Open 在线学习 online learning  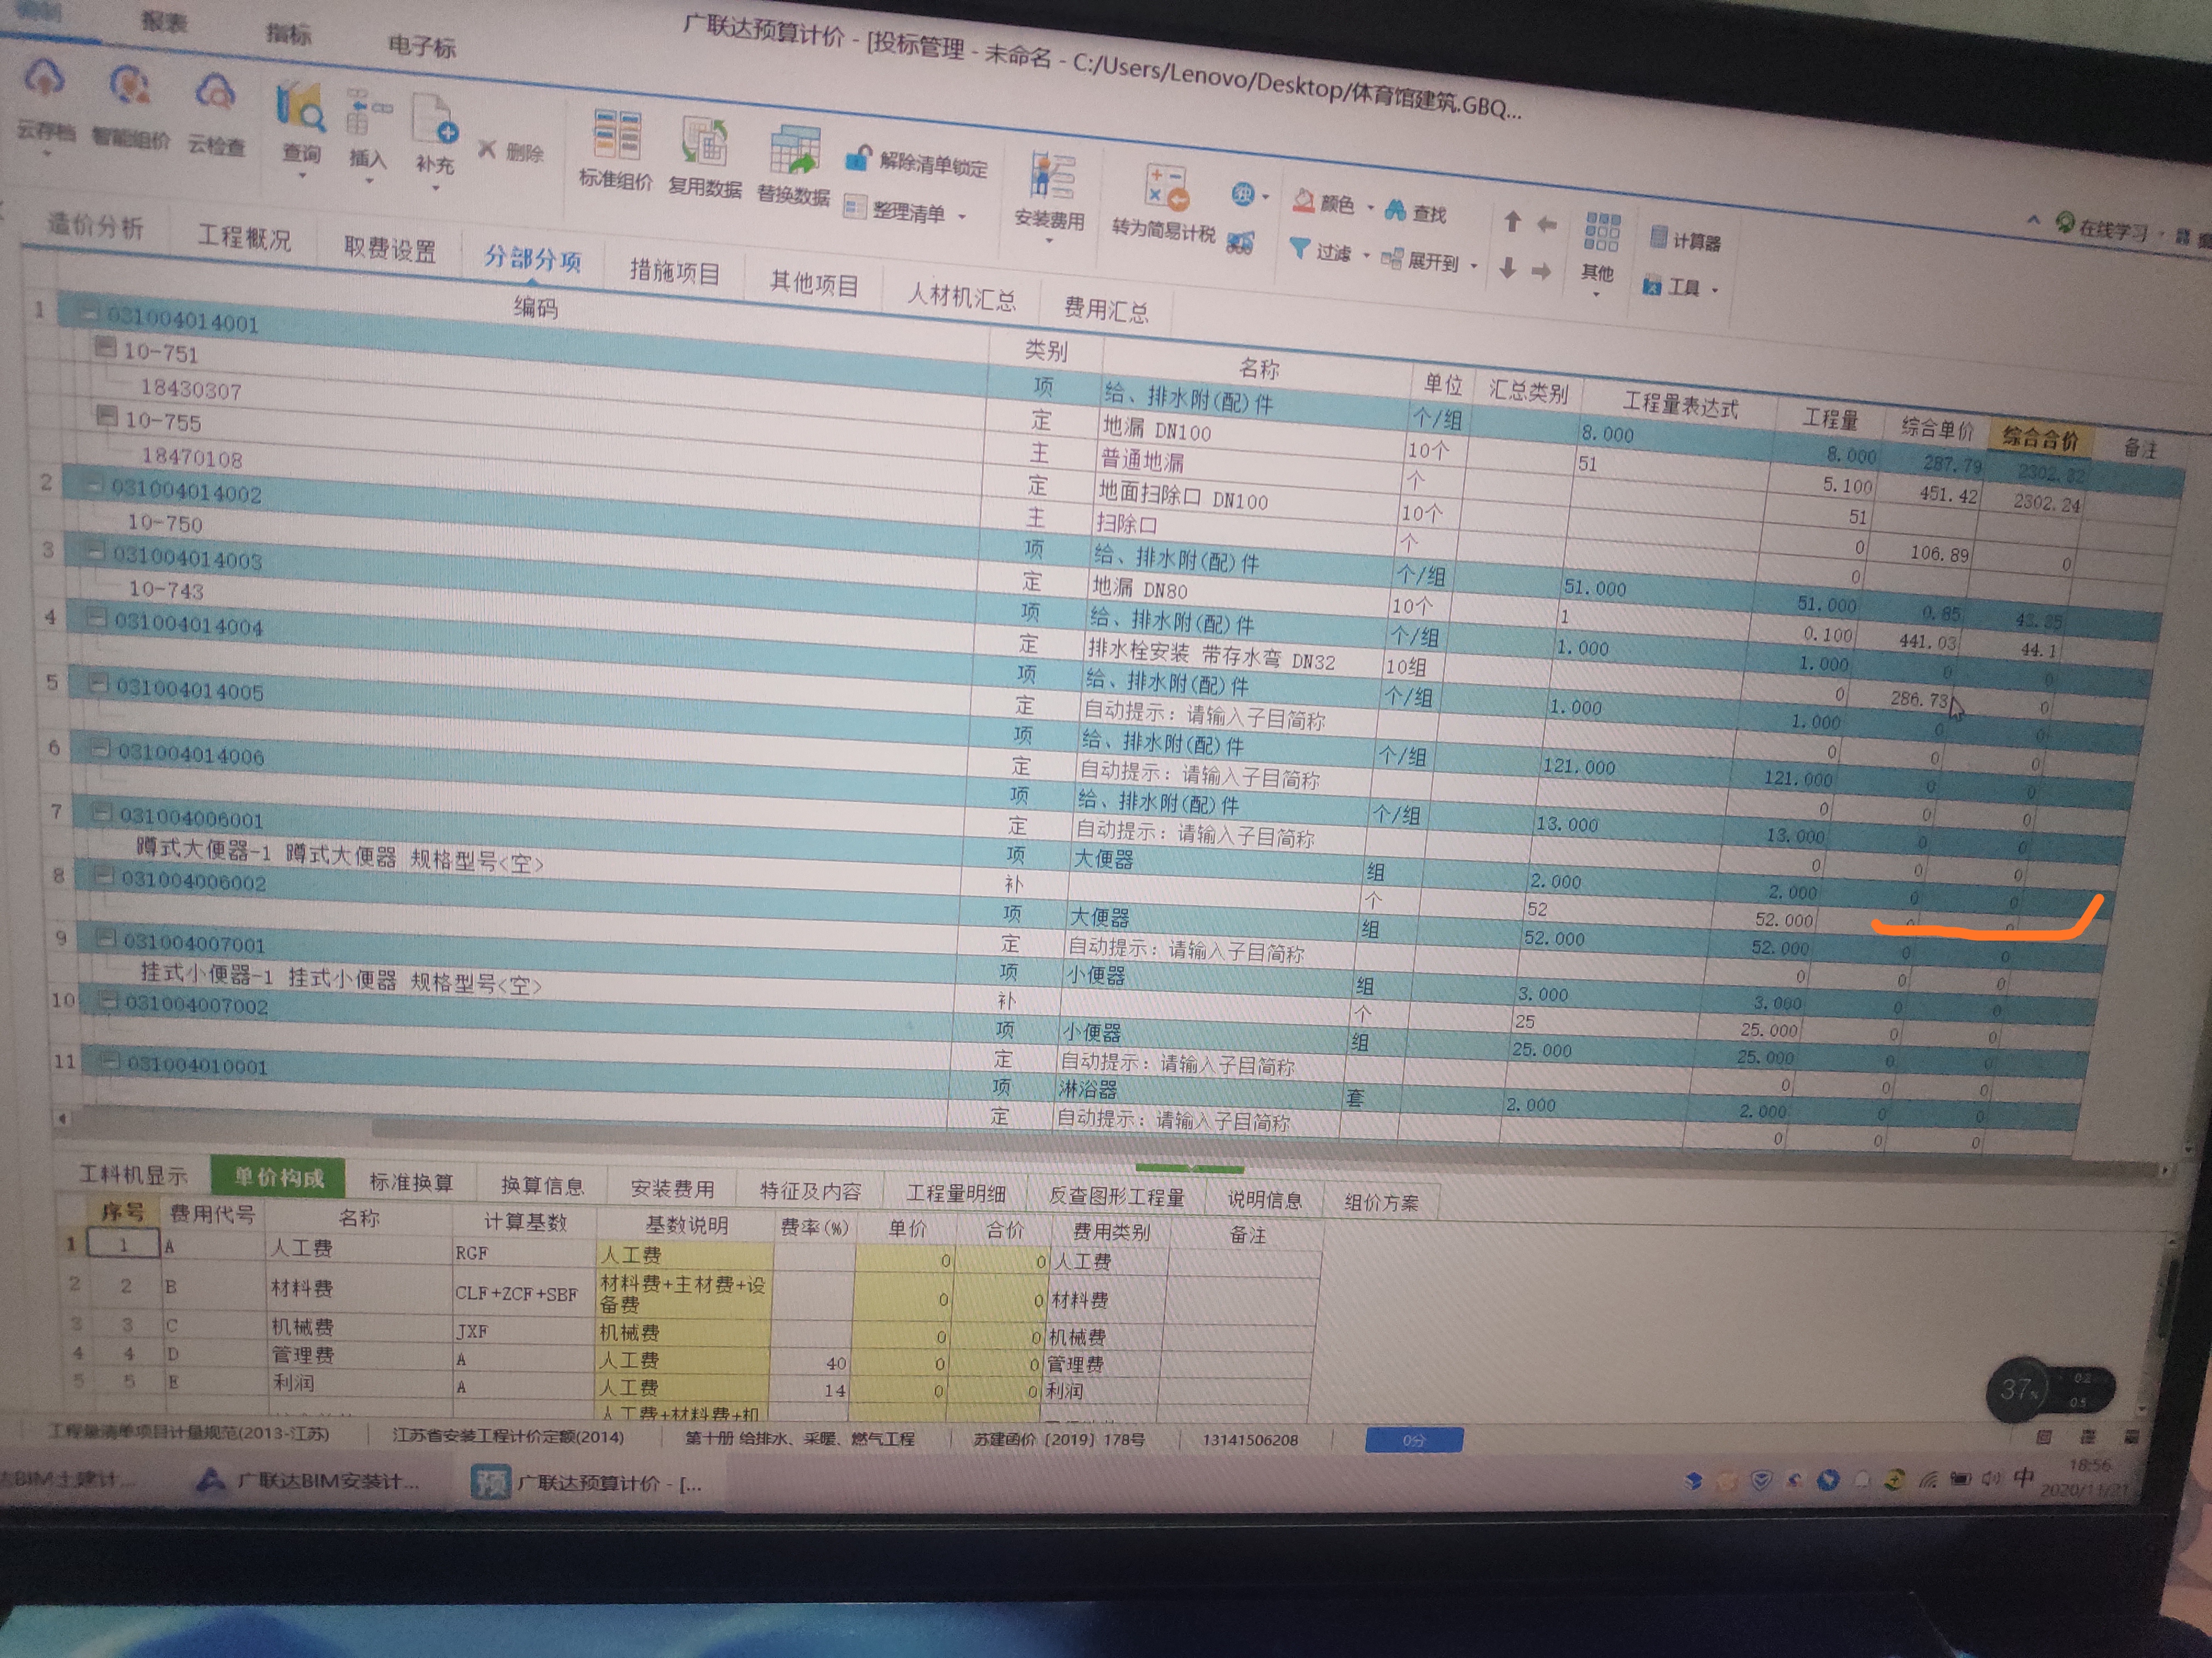pyautogui.click(x=2102, y=227)
